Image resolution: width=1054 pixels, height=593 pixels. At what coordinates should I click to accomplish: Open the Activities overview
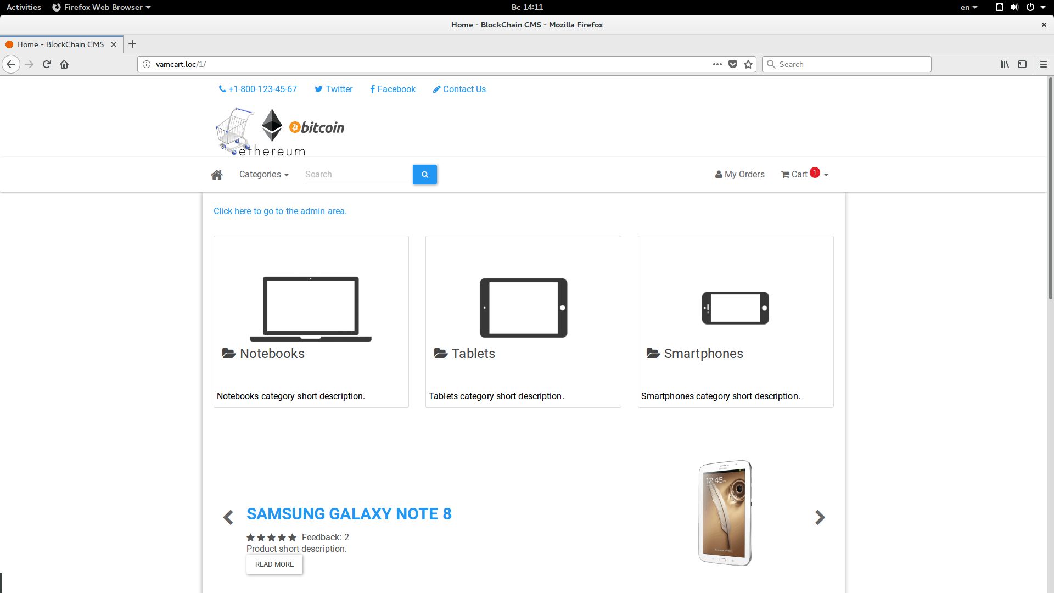[x=24, y=7]
